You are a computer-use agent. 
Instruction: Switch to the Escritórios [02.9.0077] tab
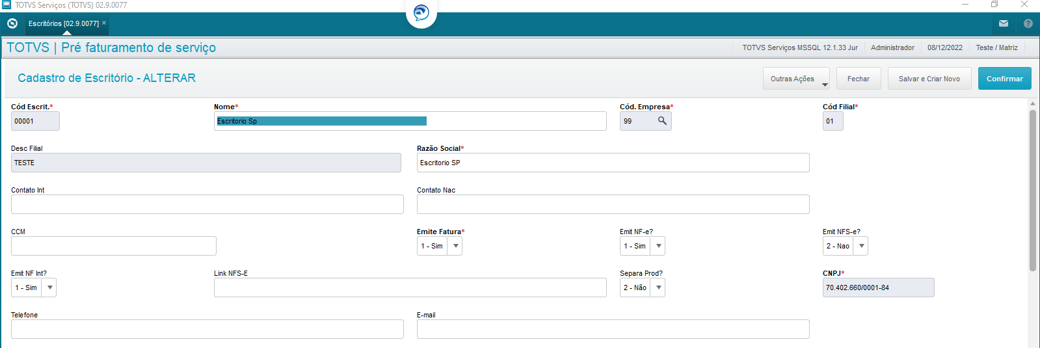[x=64, y=23]
